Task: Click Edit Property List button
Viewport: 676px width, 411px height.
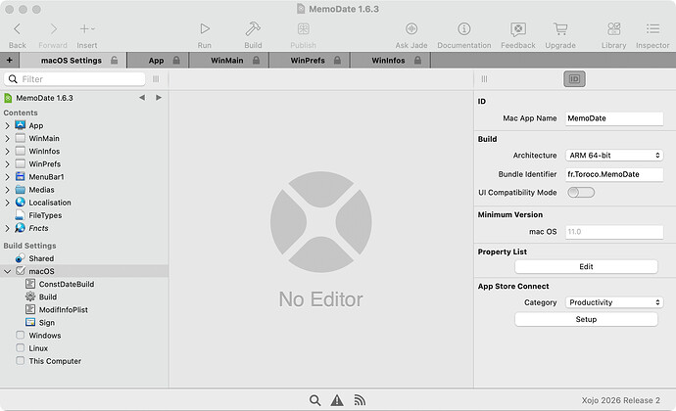Action: (586, 267)
